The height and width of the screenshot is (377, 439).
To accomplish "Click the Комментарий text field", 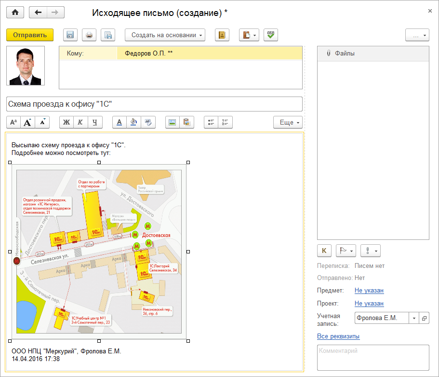I will [373, 358].
